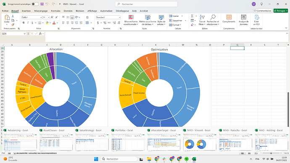Click the Clear eraser icon

click(x=192, y=25)
